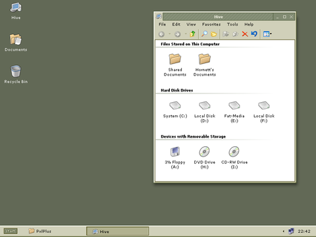316x237 pixels.
Task: Select the DVD Drive (H:) icon
Action: click(204, 157)
